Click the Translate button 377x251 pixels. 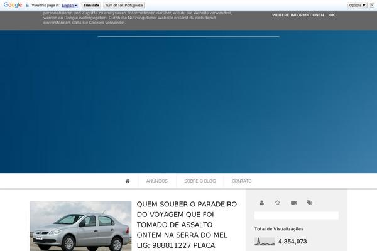coord(91,5)
